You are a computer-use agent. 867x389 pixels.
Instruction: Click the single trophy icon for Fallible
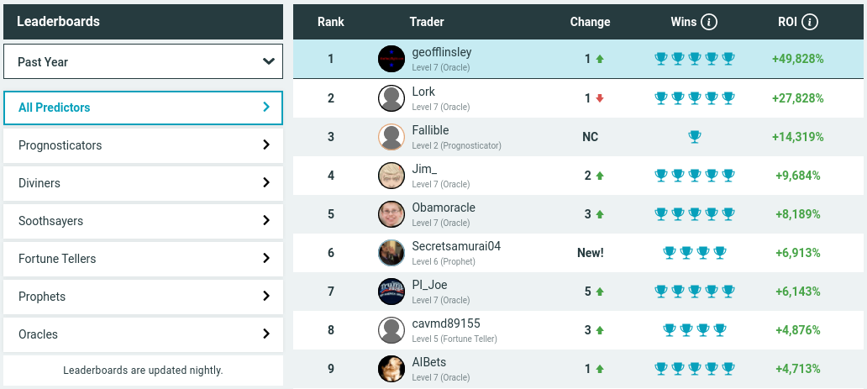click(x=695, y=137)
